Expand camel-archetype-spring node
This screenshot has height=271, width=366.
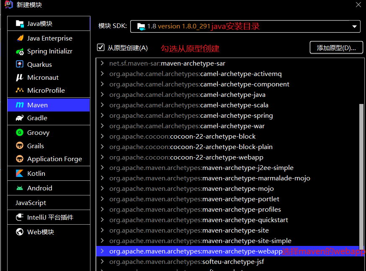pos(102,116)
